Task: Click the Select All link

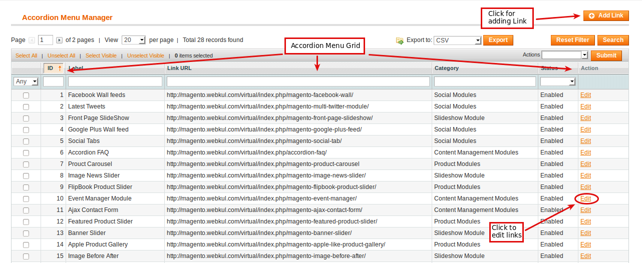Action: tap(26, 55)
